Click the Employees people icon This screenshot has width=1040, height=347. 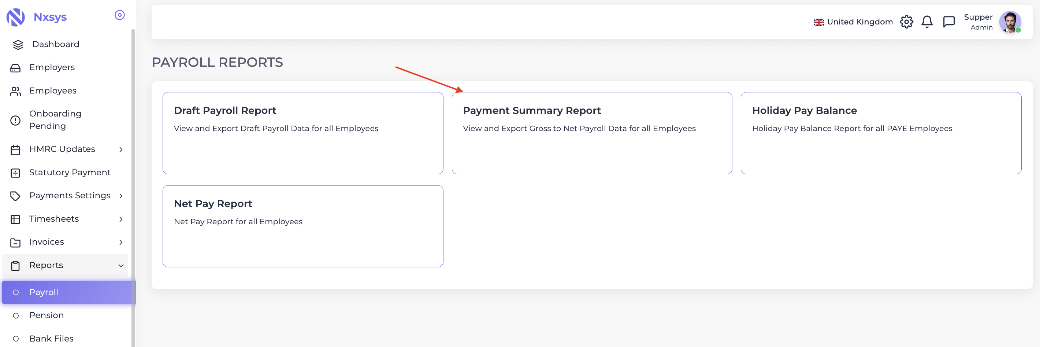click(x=15, y=91)
